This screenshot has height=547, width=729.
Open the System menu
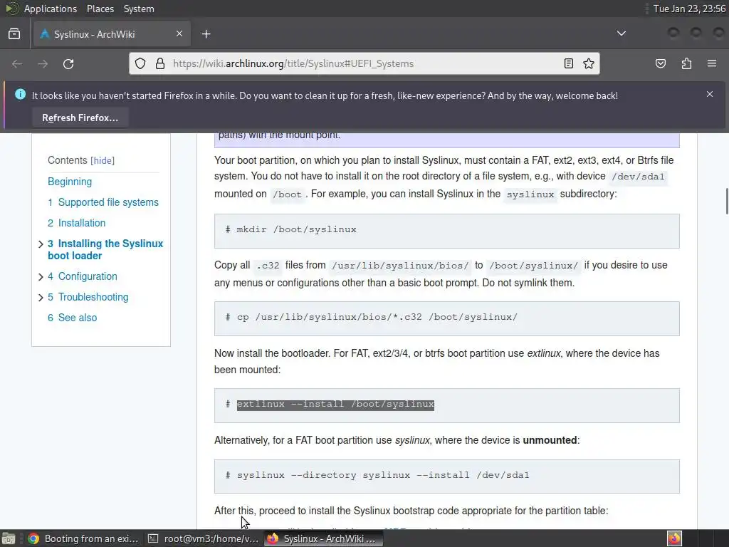(139, 9)
